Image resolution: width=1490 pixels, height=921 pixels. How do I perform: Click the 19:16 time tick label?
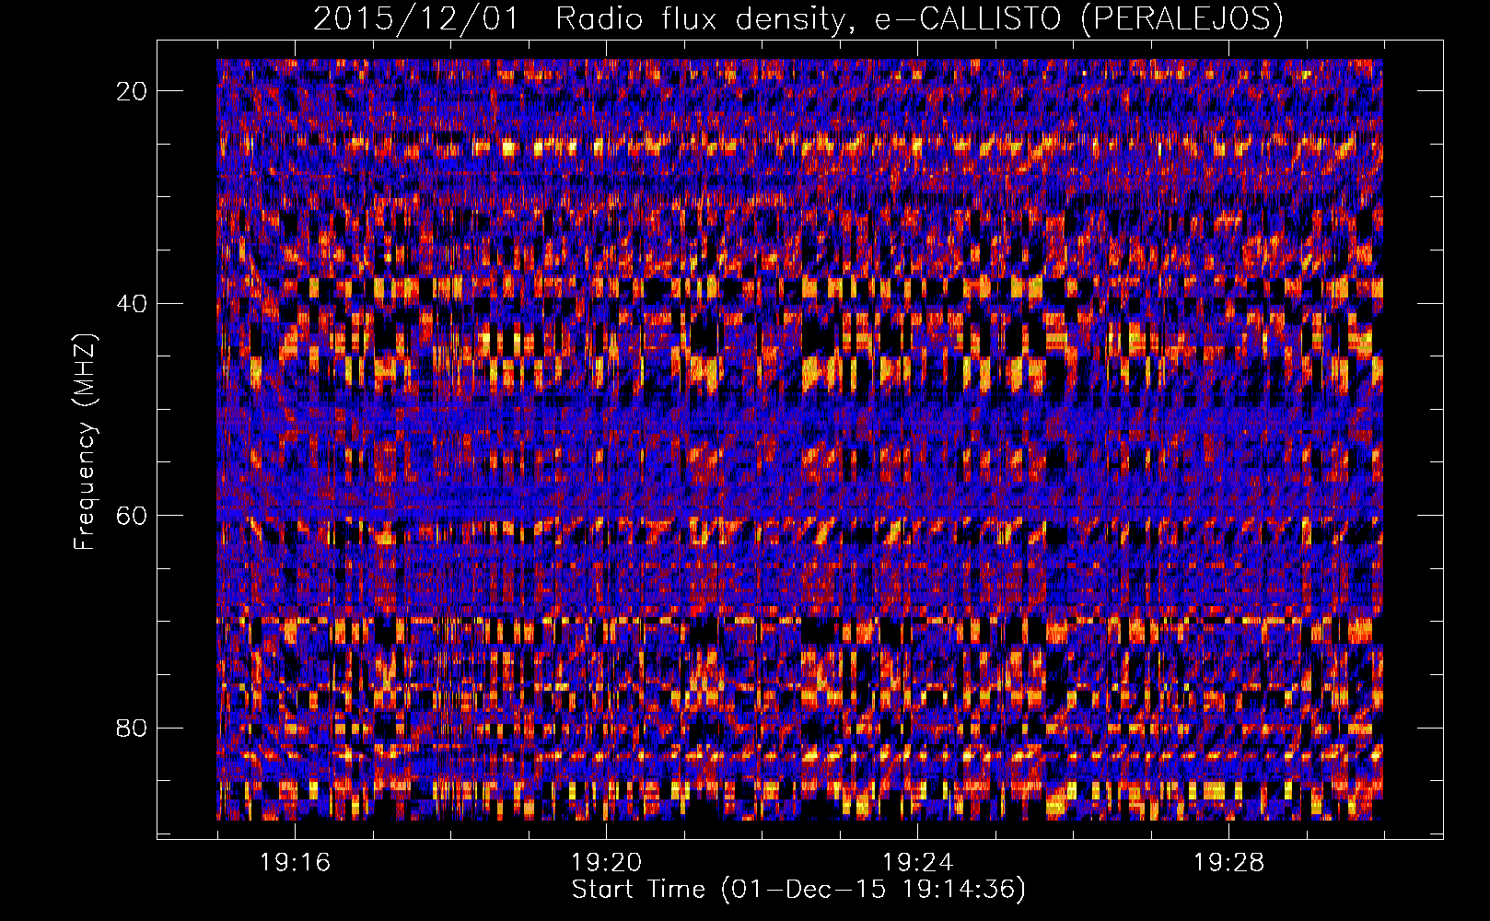[295, 862]
